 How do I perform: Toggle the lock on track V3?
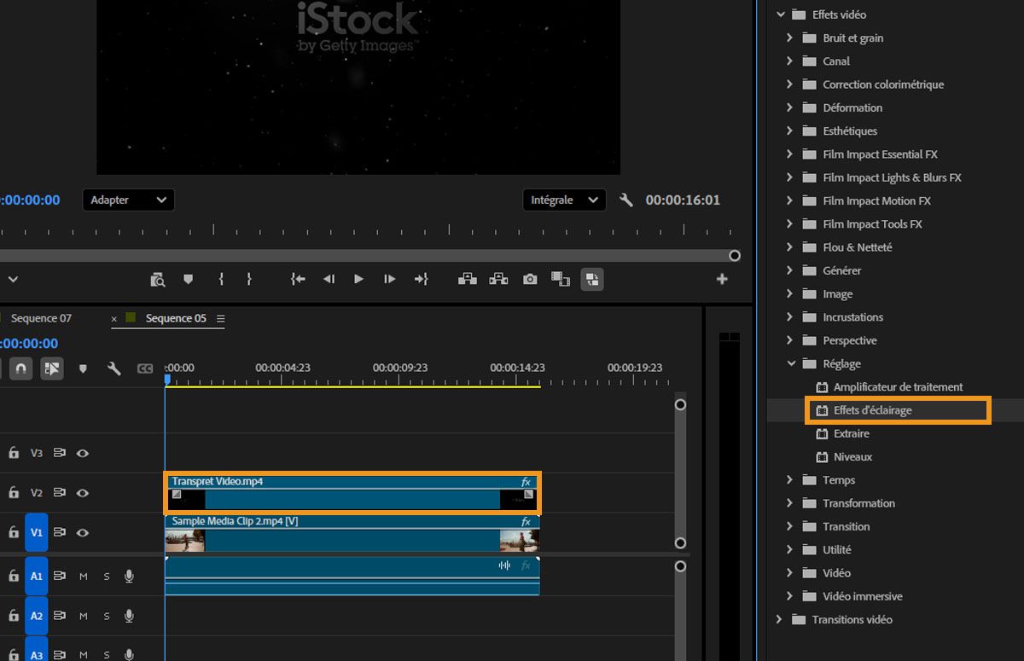pyautogui.click(x=14, y=454)
